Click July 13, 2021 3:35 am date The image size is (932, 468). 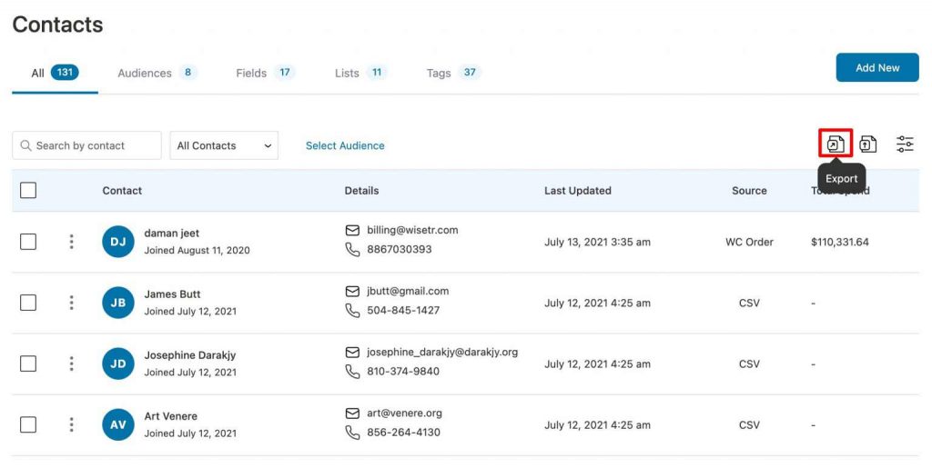click(x=597, y=242)
